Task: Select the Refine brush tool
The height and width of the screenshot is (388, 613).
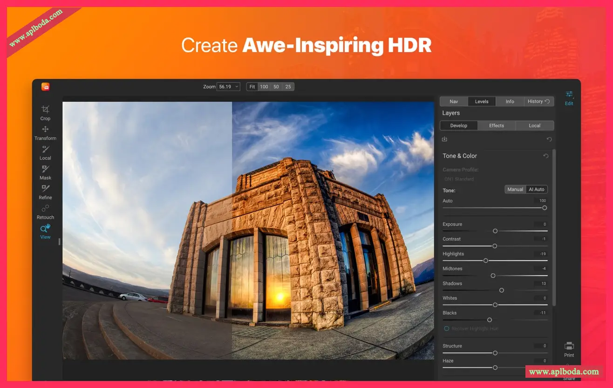Action: 45,191
